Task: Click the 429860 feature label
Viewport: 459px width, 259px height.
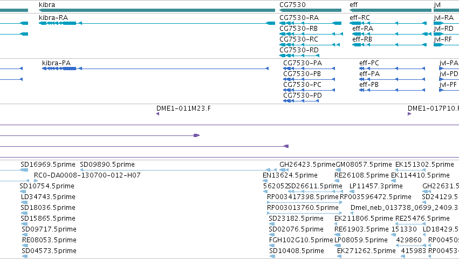Action: [409, 240]
